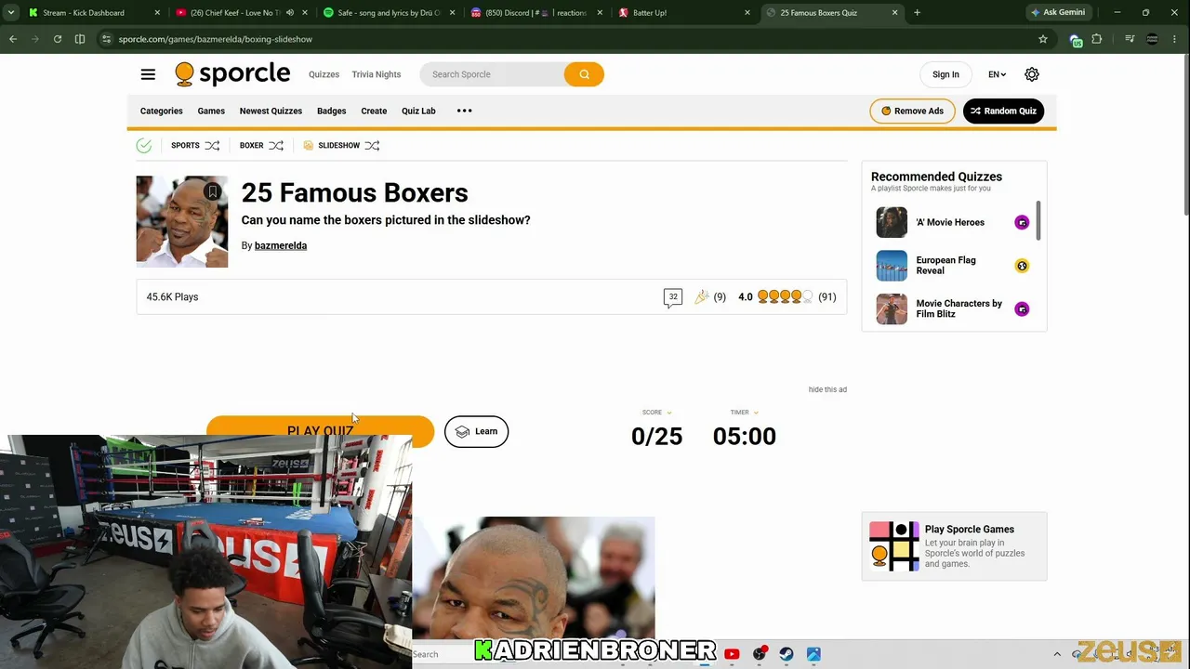The height and width of the screenshot is (669, 1190).
Task: Shuffle a random Slideshow quiz
Action: 372,146
